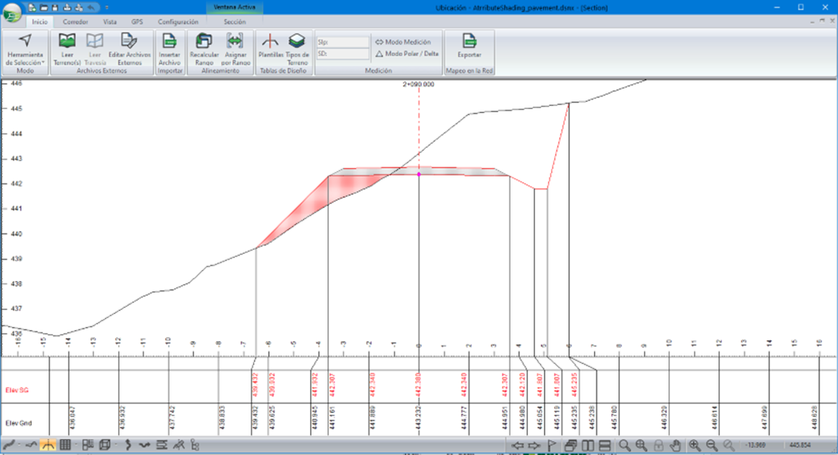
Task: Toggle Modo Polar / Delta
Action: click(x=406, y=54)
